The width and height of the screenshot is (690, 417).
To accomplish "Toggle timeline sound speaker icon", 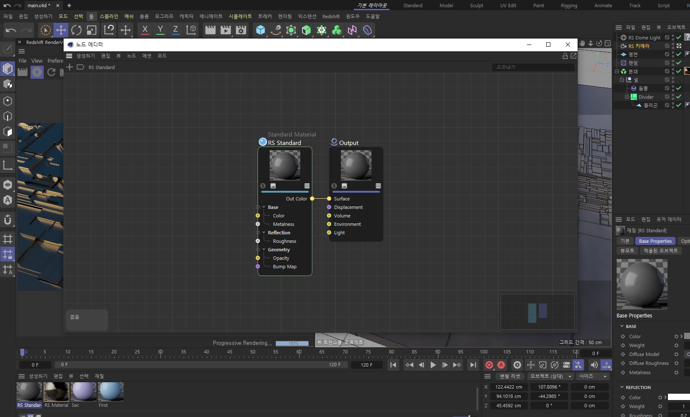I will pos(594,365).
